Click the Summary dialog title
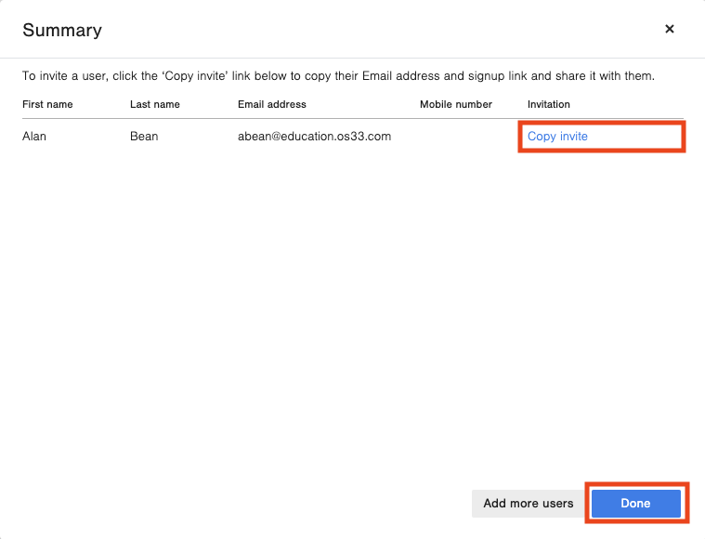 62,31
